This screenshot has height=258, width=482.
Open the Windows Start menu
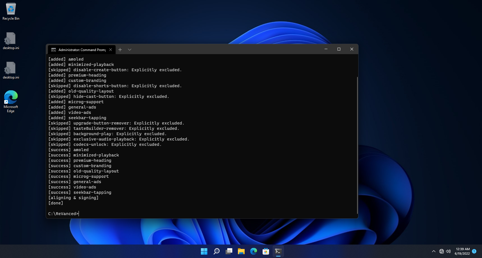(204, 251)
